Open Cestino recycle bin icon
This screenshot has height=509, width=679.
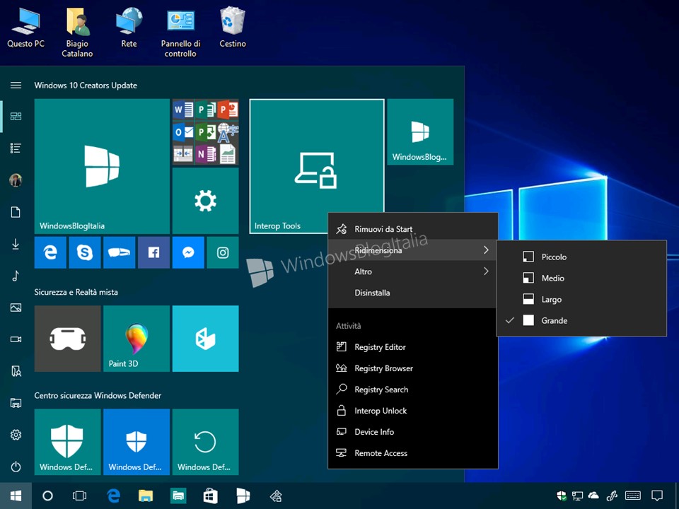pyautogui.click(x=233, y=27)
